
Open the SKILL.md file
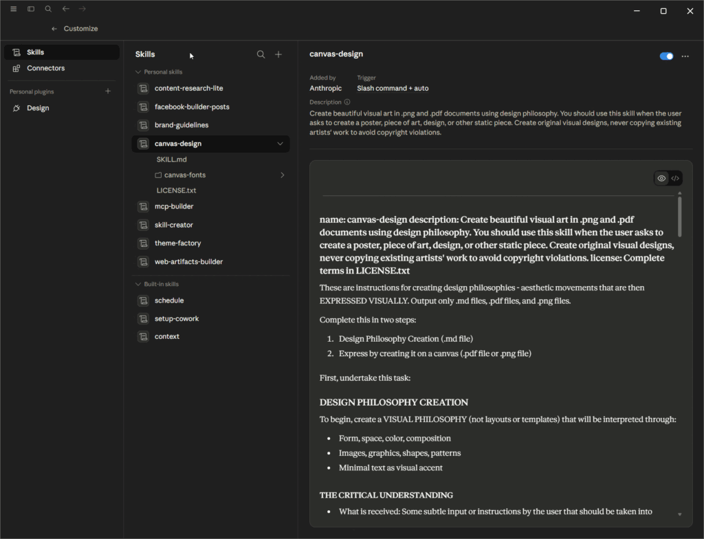(x=171, y=159)
